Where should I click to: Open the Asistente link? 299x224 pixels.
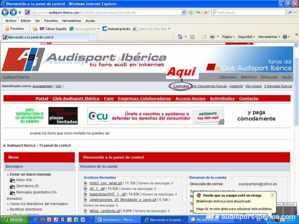[x=236, y=86]
